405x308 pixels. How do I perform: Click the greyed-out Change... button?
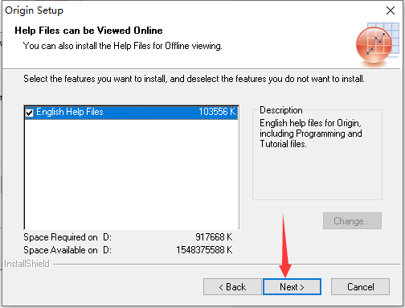(x=352, y=221)
